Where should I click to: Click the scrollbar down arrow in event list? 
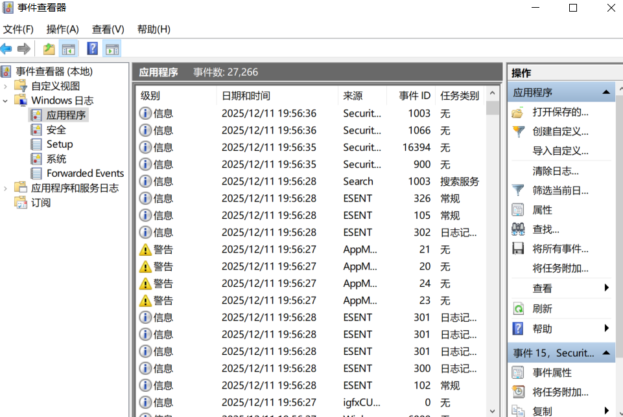(x=492, y=411)
